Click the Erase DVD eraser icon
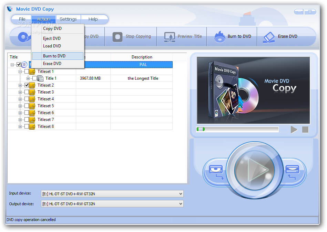Image resolution: width=327 pixels, height=232 pixels. pos(269,37)
